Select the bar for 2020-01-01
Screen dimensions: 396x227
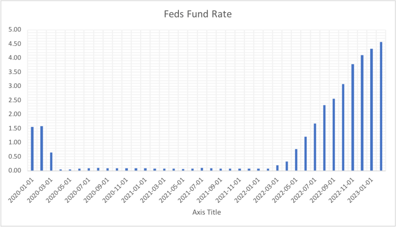(x=32, y=149)
